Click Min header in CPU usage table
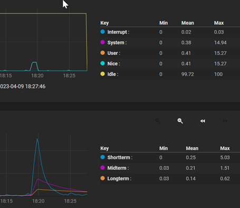Screen dimensions: 240x208 click(164, 23)
